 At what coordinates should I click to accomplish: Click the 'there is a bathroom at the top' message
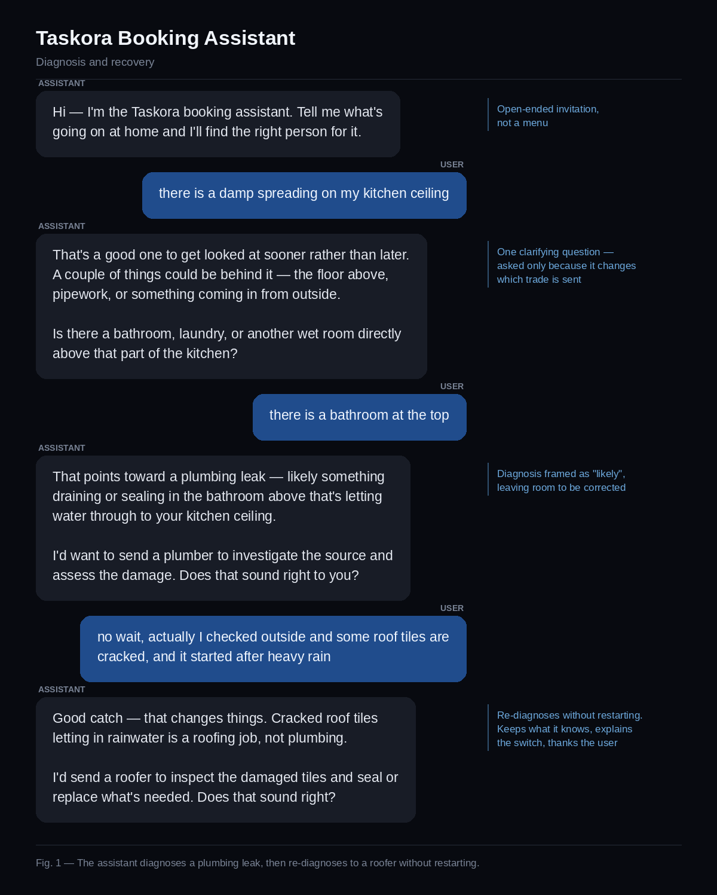360,417
